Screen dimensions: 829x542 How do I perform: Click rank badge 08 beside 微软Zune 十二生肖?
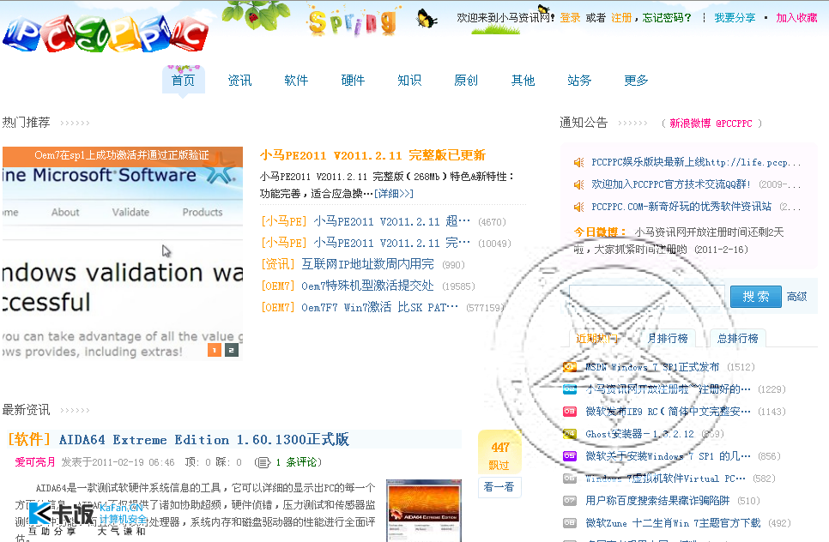pos(570,523)
